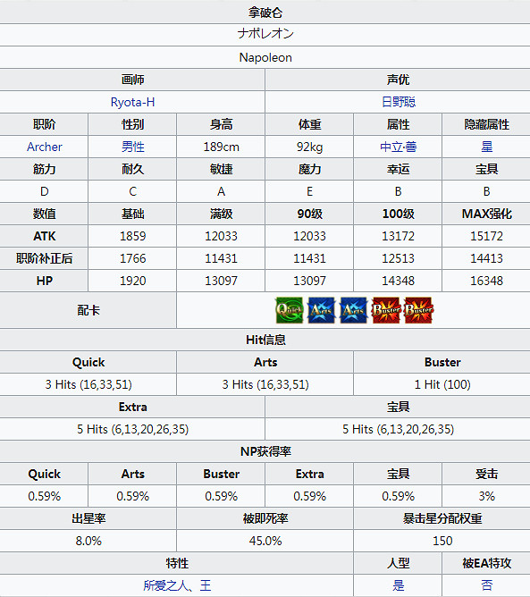Click the corrected value 14413
Viewport: 530px width, 597px height.
(486, 258)
